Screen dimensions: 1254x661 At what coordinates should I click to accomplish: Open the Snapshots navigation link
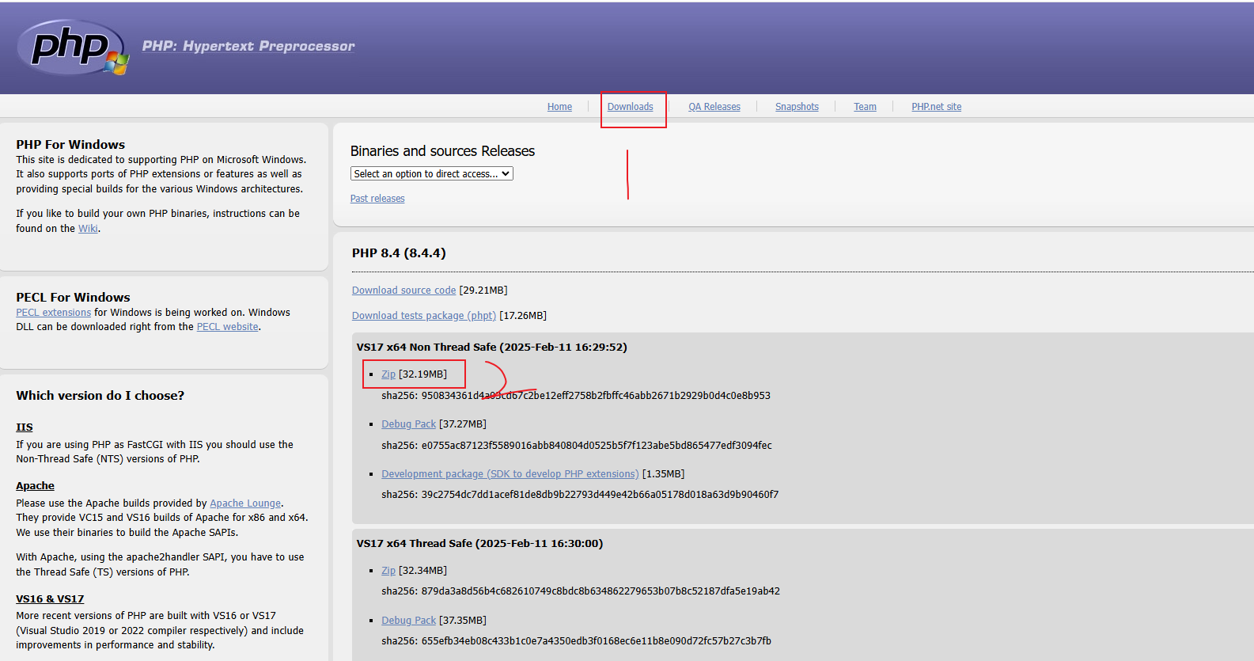(797, 107)
